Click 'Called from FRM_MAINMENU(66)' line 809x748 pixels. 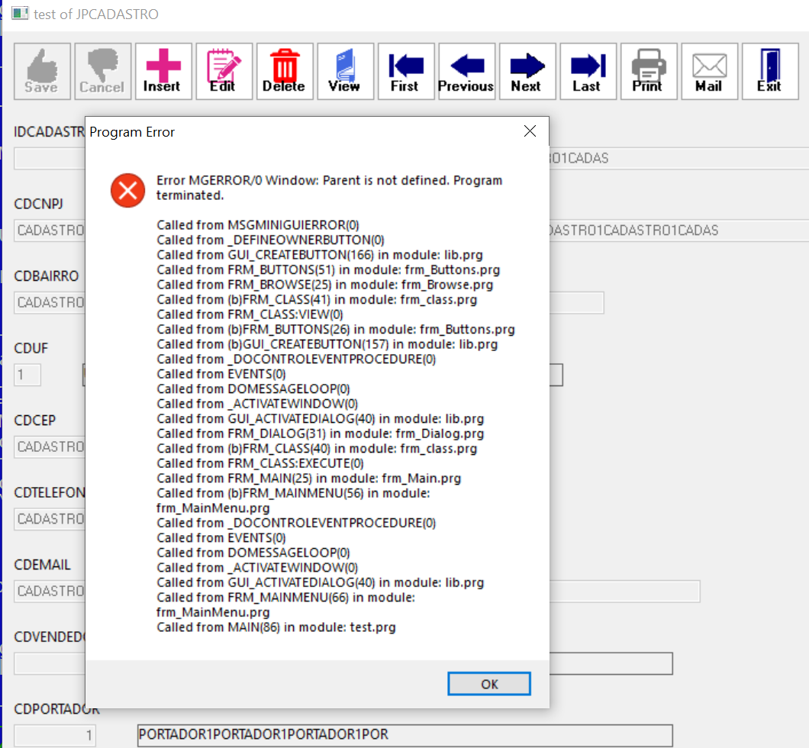pyautogui.click(x=286, y=605)
